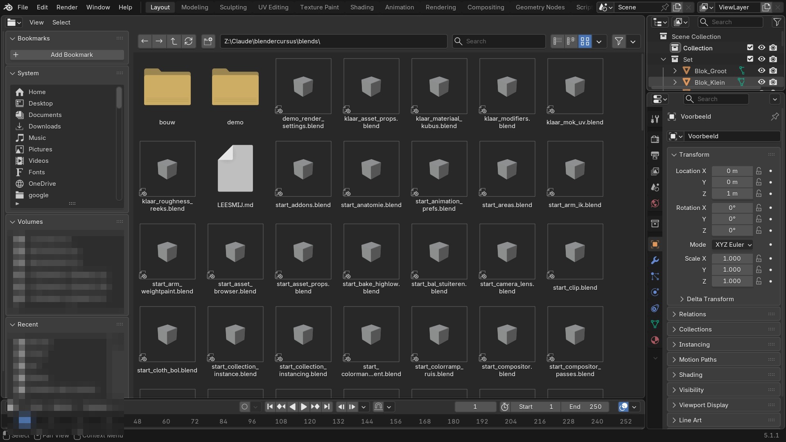Click the Scale X value field
This screenshot has width=786, height=442.
click(732, 259)
